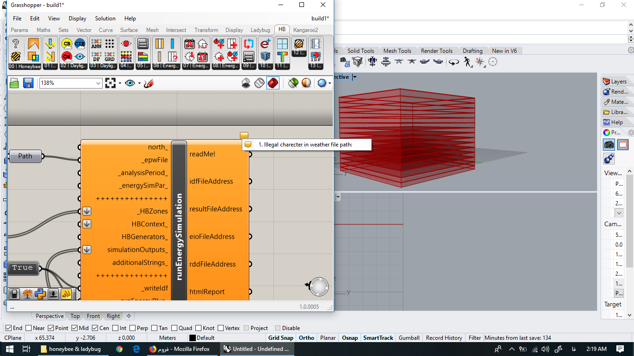Click the rainbow T icon in panel 11
The image size is (634, 356).
pyautogui.click(x=282, y=57)
